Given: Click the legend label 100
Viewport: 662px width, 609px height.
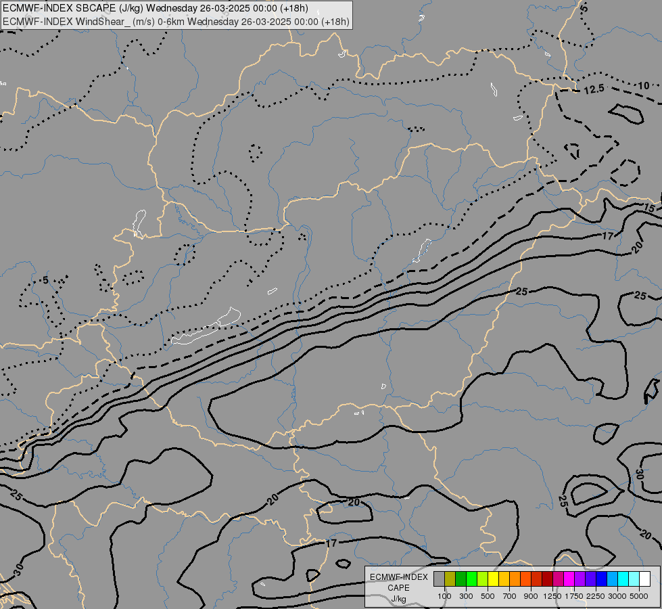Looking at the screenshot, I should (444, 596).
